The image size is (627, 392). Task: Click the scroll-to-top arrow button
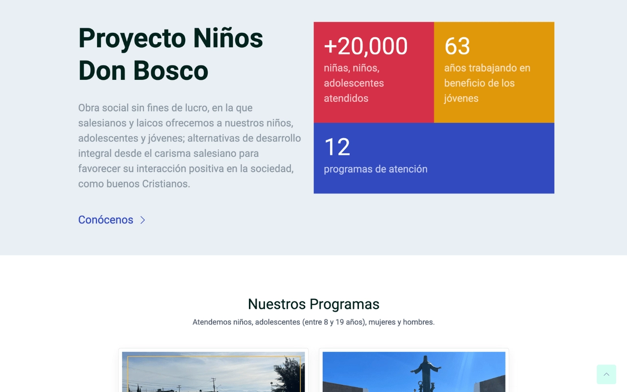(x=606, y=374)
